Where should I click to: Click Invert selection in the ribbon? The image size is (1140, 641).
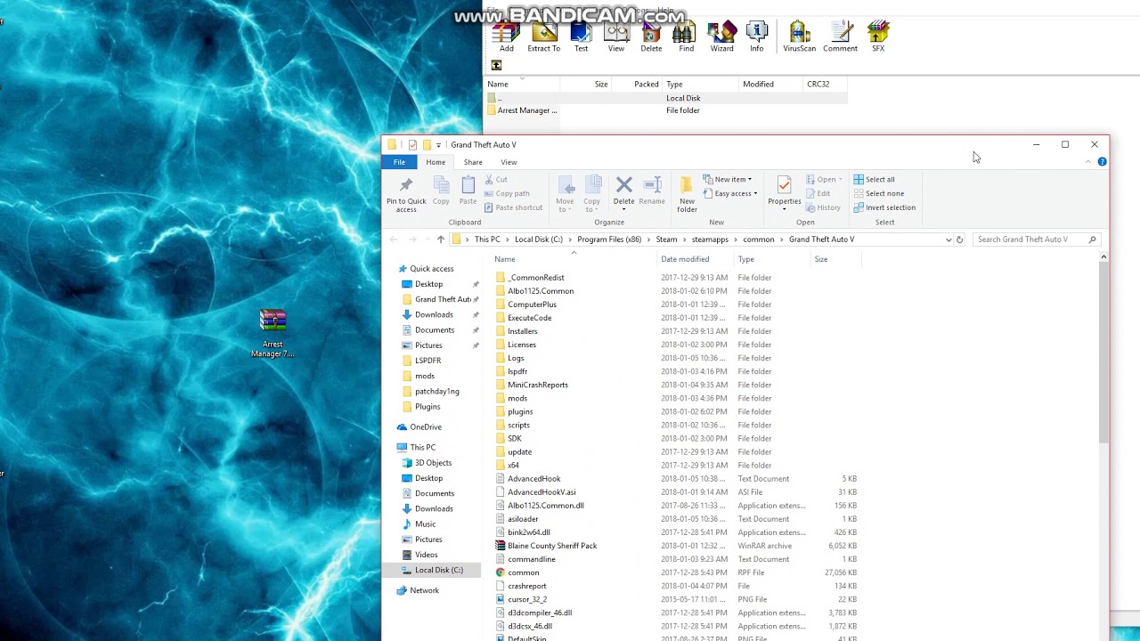coord(884,208)
